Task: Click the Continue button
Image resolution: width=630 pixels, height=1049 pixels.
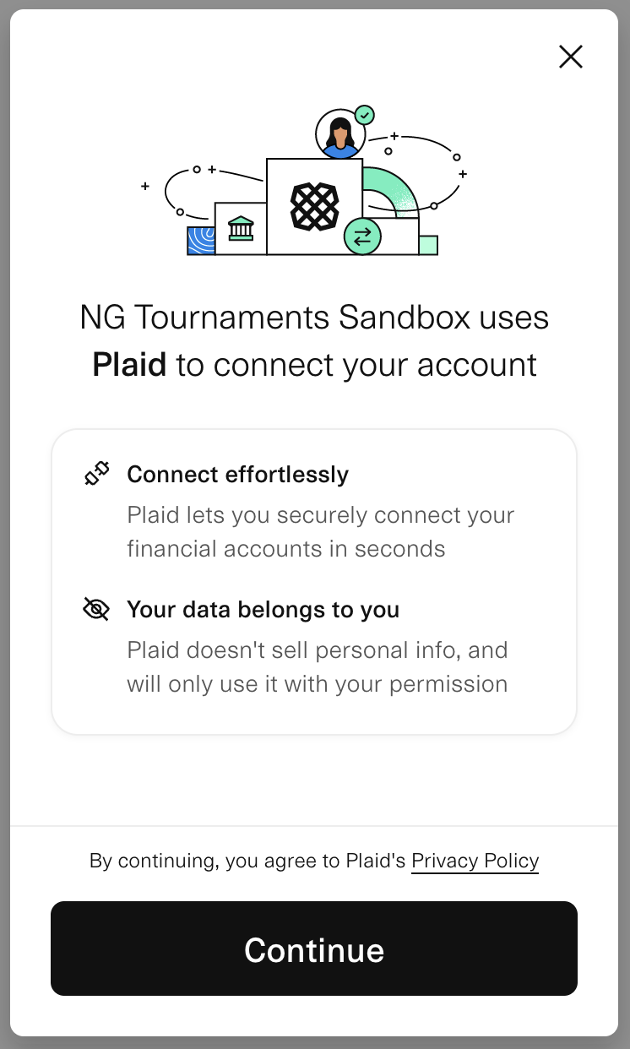Action: tap(314, 948)
